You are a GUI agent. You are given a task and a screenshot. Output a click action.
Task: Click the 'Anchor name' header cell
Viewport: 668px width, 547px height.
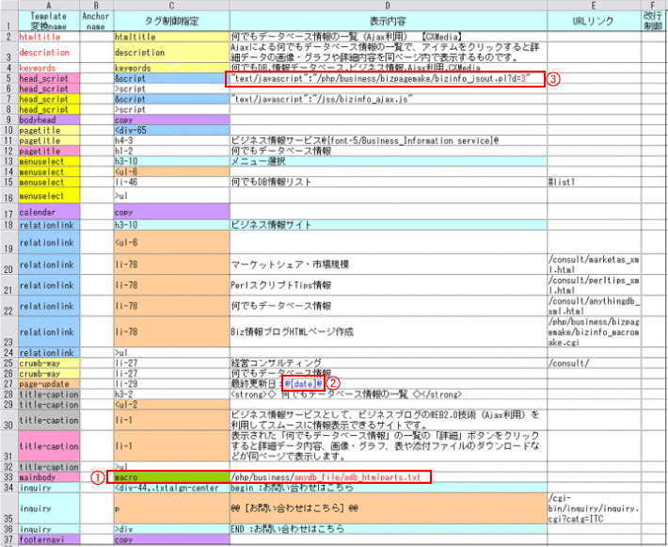[x=96, y=21]
